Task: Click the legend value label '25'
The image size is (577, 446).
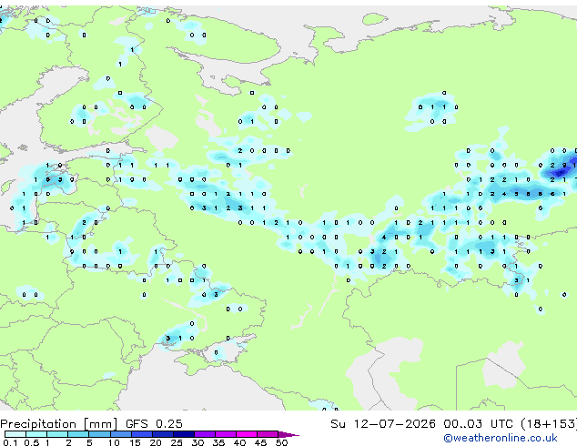Action: 177,442
